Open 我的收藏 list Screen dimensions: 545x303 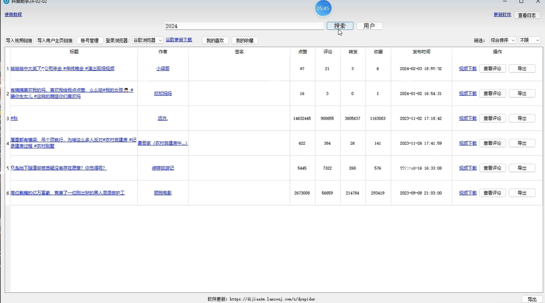click(245, 40)
